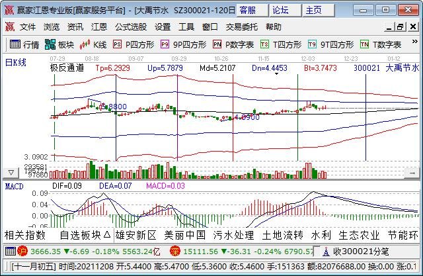423x276 pixels.
Task: Open the 设置 menu
Action: (163, 26)
